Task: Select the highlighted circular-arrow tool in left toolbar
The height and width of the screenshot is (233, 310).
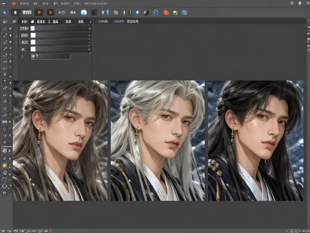Action: click(4, 150)
